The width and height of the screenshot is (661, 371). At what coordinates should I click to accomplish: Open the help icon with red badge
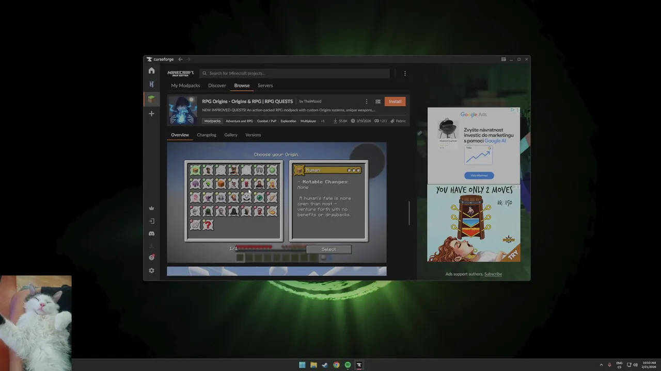151,258
